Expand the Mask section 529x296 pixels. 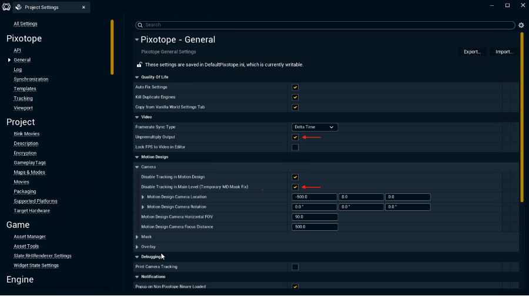tap(137, 237)
